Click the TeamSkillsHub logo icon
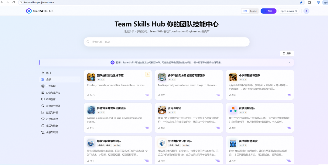The width and height of the screenshot is (328, 165). click(x=29, y=11)
